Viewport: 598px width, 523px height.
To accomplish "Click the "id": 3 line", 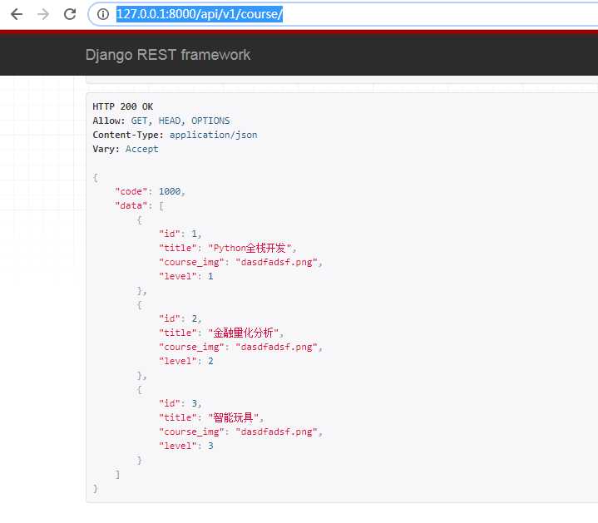I will pos(180,403).
